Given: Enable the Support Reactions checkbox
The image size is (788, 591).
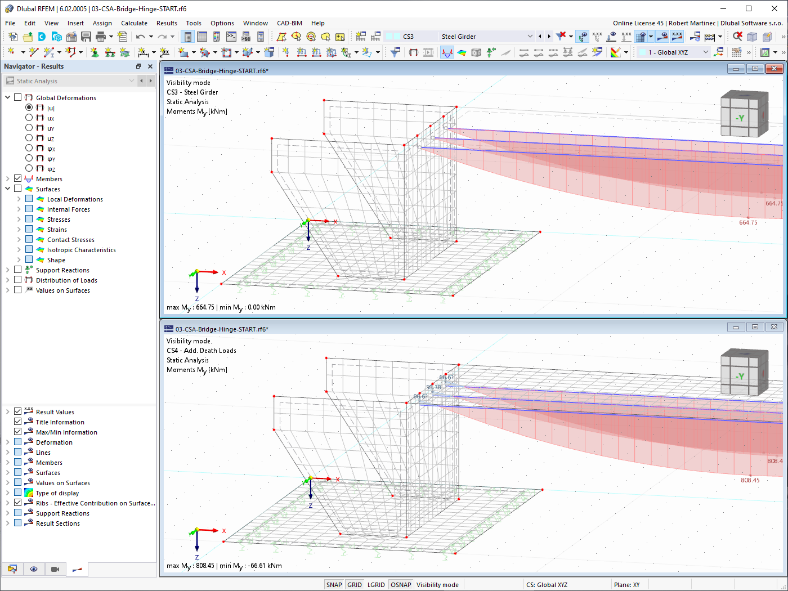Looking at the screenshot, I should tap(17, 270).
